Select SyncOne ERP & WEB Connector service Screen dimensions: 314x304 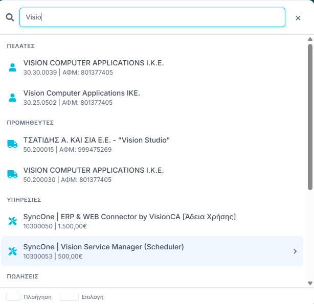click(129, 217)
